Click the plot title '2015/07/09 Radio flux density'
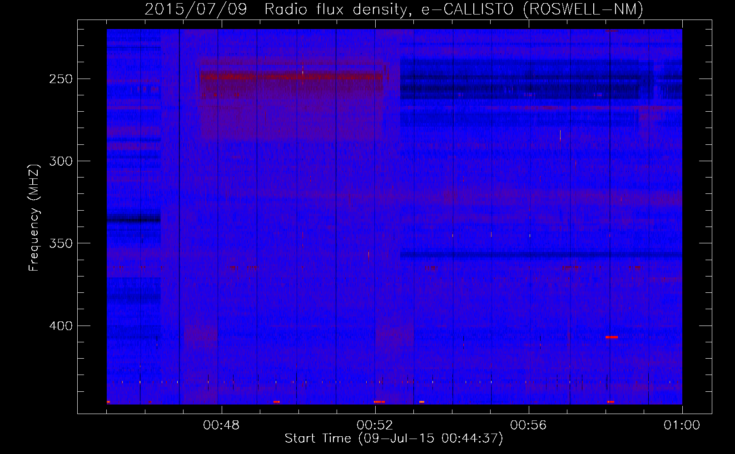735x454 pixels. tap(393, 9)
